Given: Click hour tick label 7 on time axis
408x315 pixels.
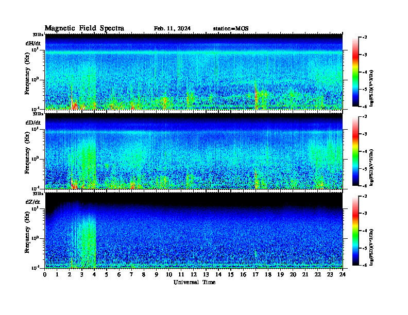Looking at the screenshot, I should coord(132,274).
